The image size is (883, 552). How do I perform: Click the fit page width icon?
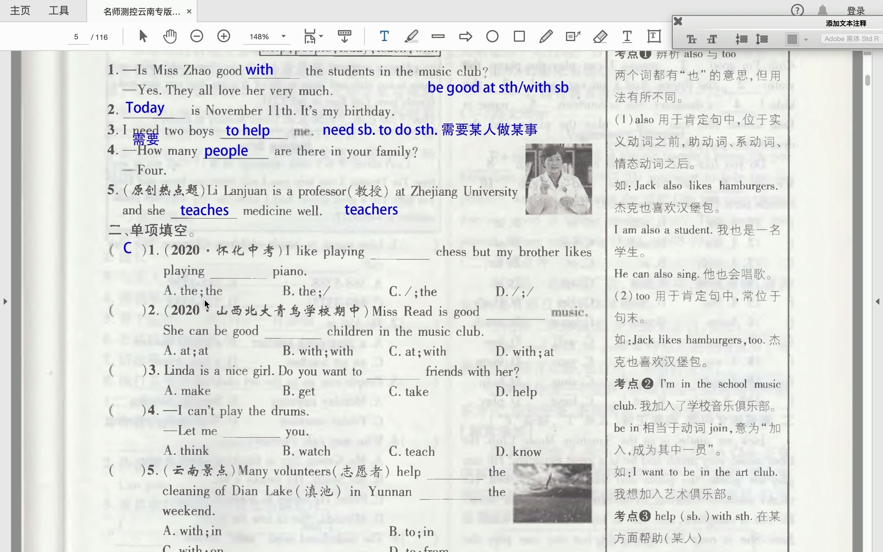click(x=310, y=36)
